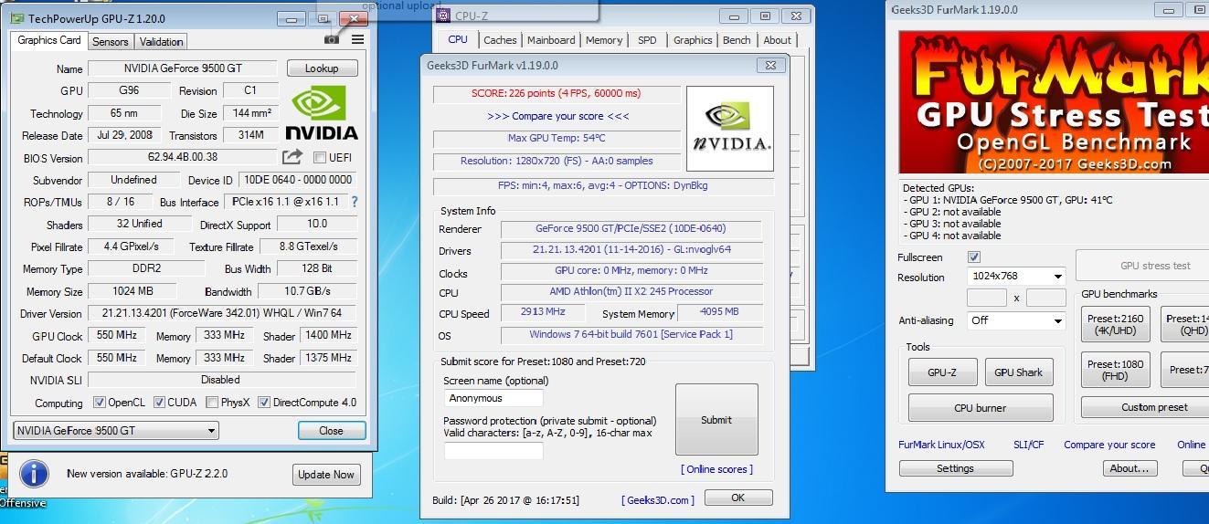Click Compare your score link in dialog
The height and width of the screenshot is (524, 1209).
[x=557, y=116]
